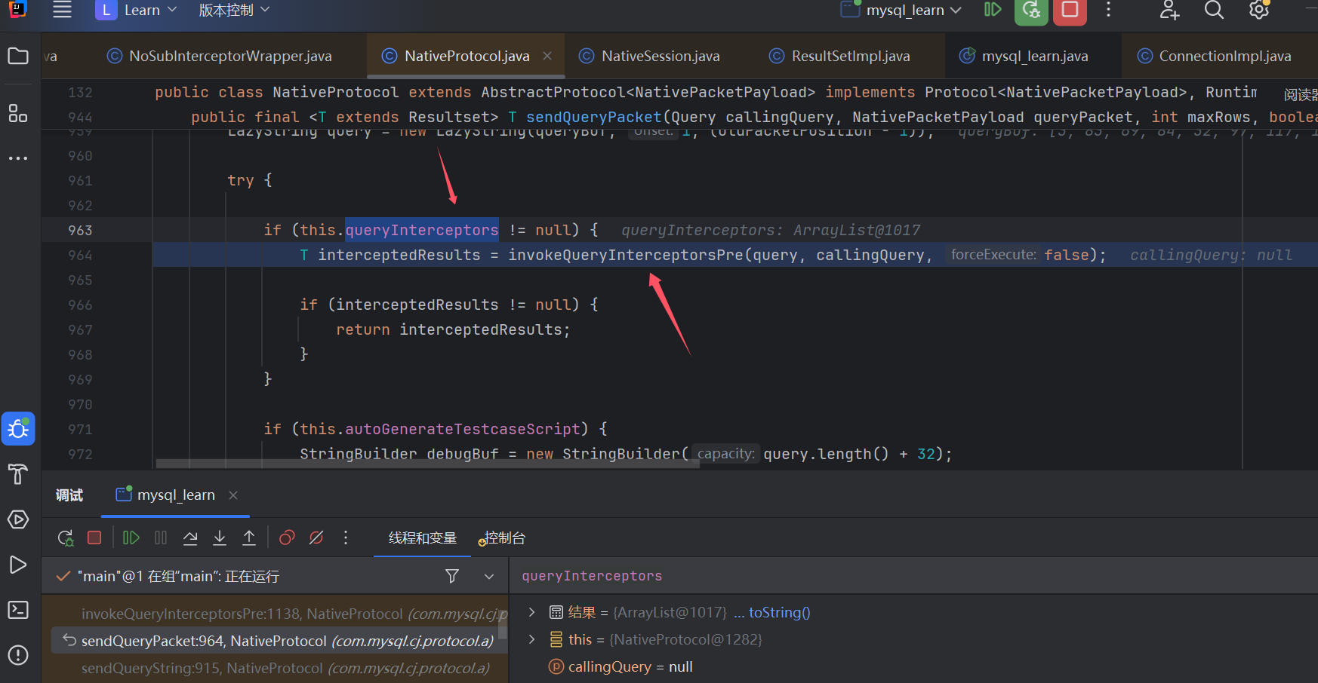Click line number 963 in gutter
Viewport: 1318px width, 683px height.
pos(80,230)
